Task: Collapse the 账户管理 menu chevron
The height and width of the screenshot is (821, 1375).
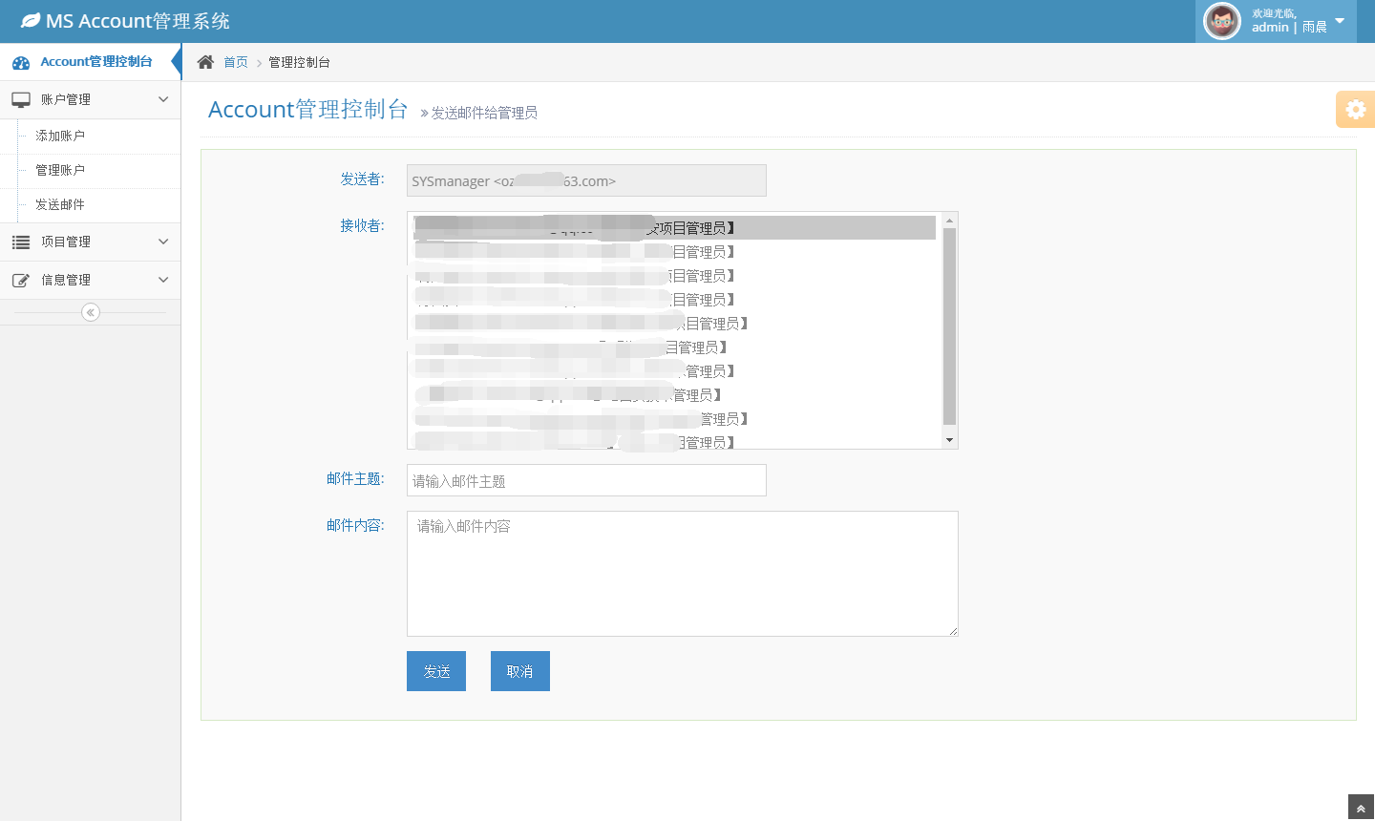Action: pos(163,99)
